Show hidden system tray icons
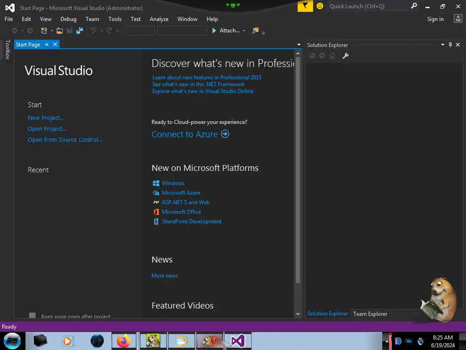 tap(387, 341)
